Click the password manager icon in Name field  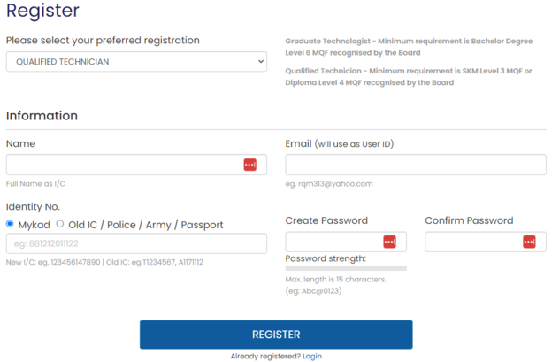[249, 165]
